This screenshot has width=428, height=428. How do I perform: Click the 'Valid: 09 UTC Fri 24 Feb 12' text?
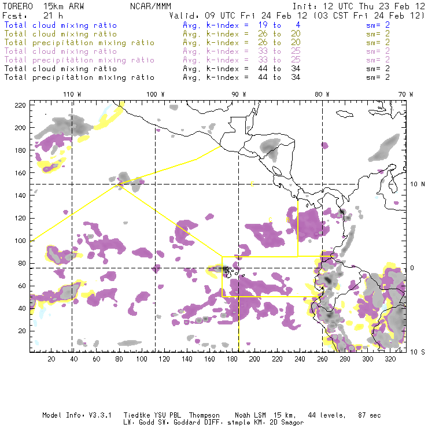(238, 16)
